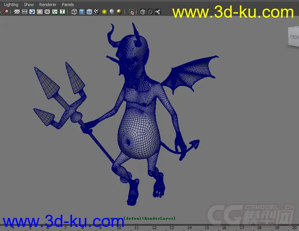299x231 pixels.
Task: Open the Lighting panel menu
Action: pos(11,5)
